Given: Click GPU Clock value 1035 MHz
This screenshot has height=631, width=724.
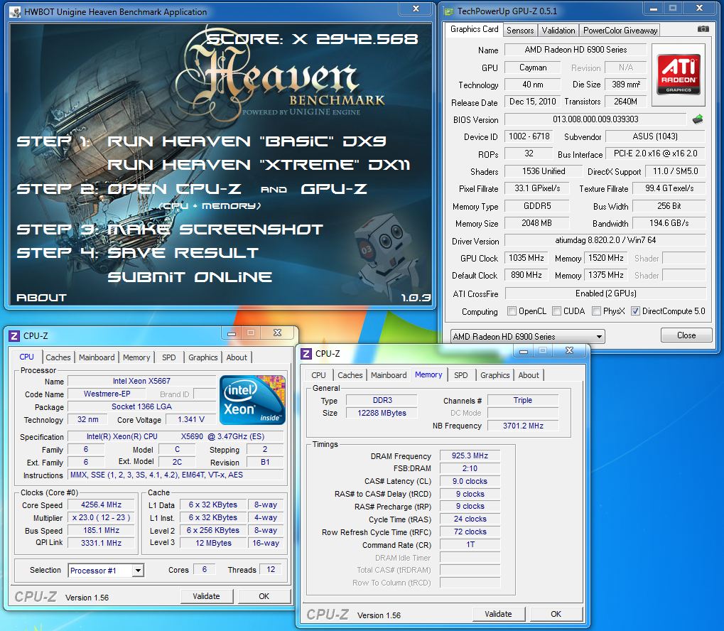Looking at the screenshot, I should (526, 258).
